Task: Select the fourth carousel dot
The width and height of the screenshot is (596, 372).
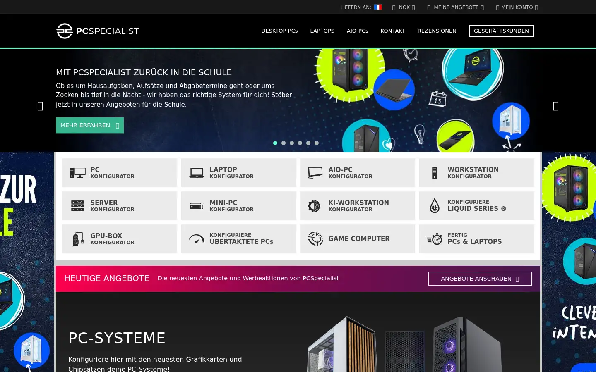Action: (300, 143)
